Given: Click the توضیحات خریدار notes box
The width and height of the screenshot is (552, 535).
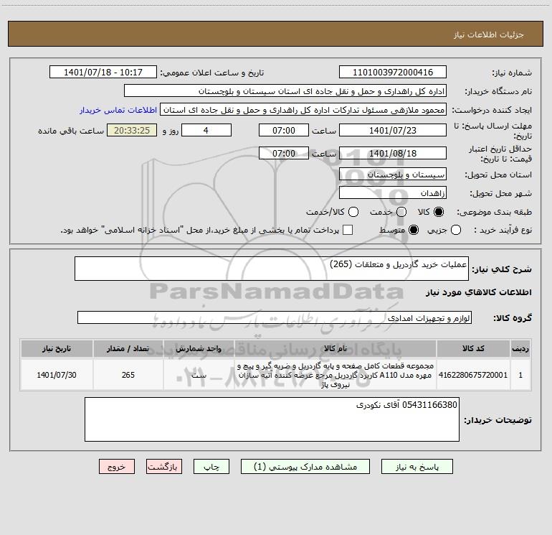Looking at the screenshot, I should (x=272, y=419).
